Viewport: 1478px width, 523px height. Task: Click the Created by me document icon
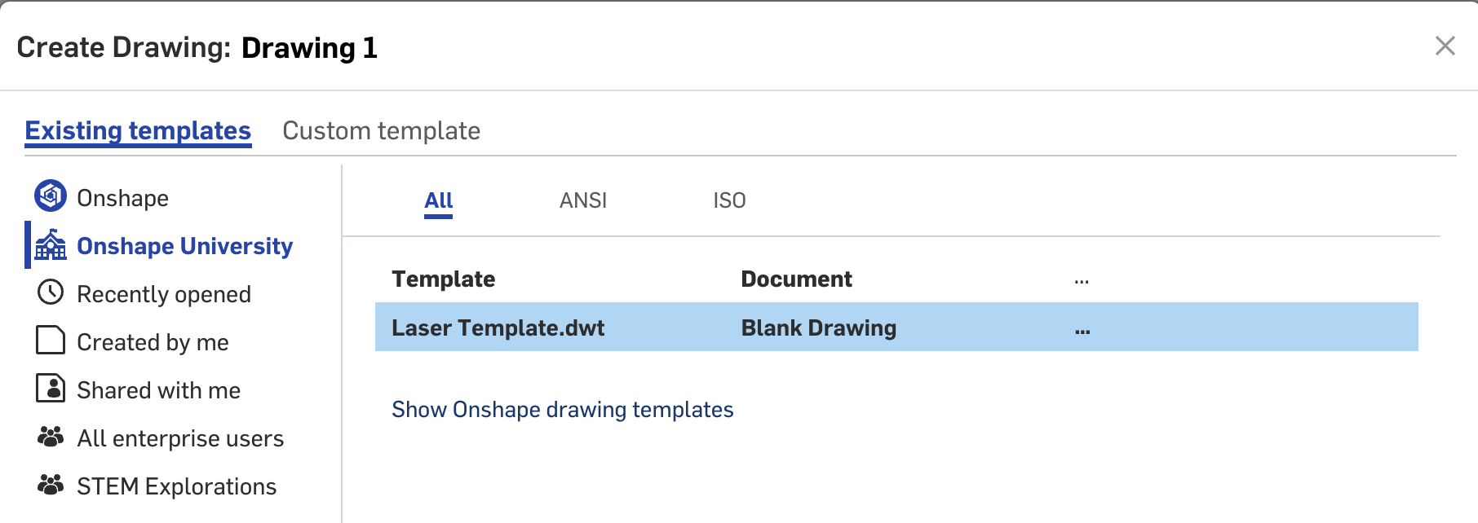point(51,340)
